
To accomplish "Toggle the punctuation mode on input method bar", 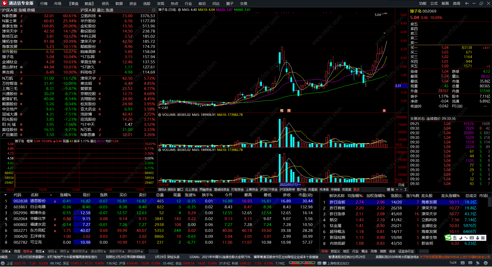I will click(466, 238).
